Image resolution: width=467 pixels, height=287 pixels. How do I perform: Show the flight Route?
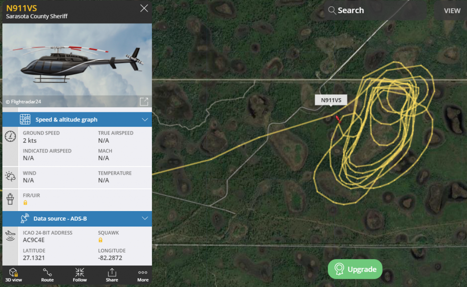tap(47, 275)
